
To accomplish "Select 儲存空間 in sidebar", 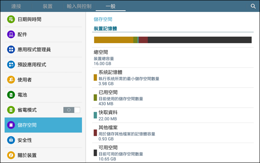I will (43, 125).
